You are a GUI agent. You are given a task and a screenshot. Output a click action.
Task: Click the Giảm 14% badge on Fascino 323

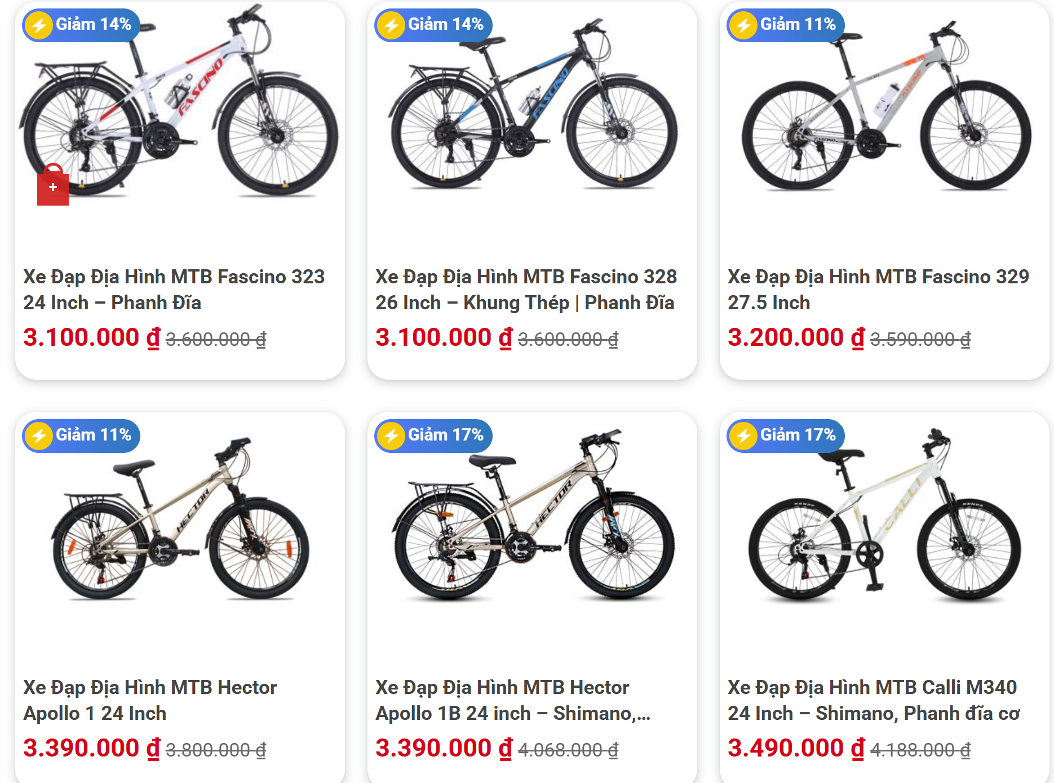tap(81, 25)
